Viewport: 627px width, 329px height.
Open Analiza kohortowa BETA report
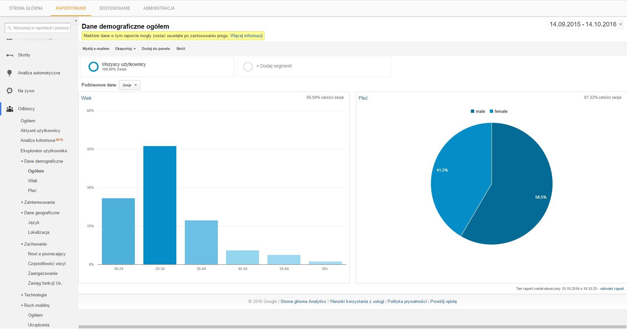coord(42,140)
